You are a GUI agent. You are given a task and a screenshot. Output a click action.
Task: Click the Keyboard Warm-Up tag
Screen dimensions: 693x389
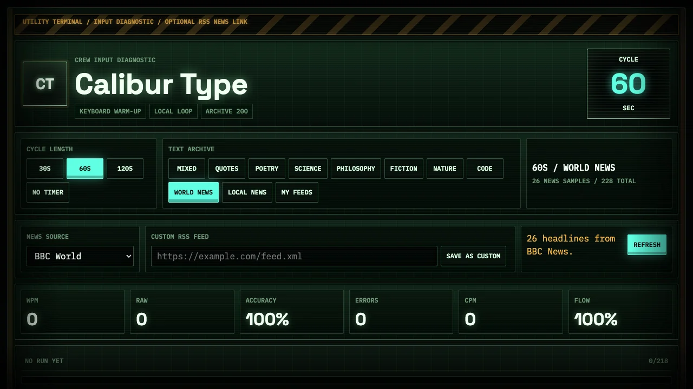click(x=110, y=111)
